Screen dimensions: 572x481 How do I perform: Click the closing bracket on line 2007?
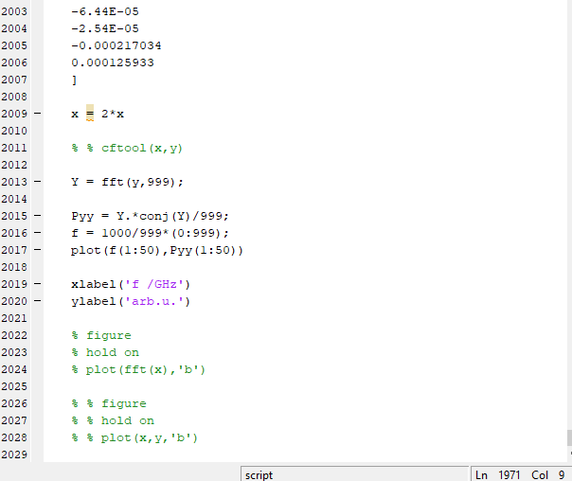[74, 80]
